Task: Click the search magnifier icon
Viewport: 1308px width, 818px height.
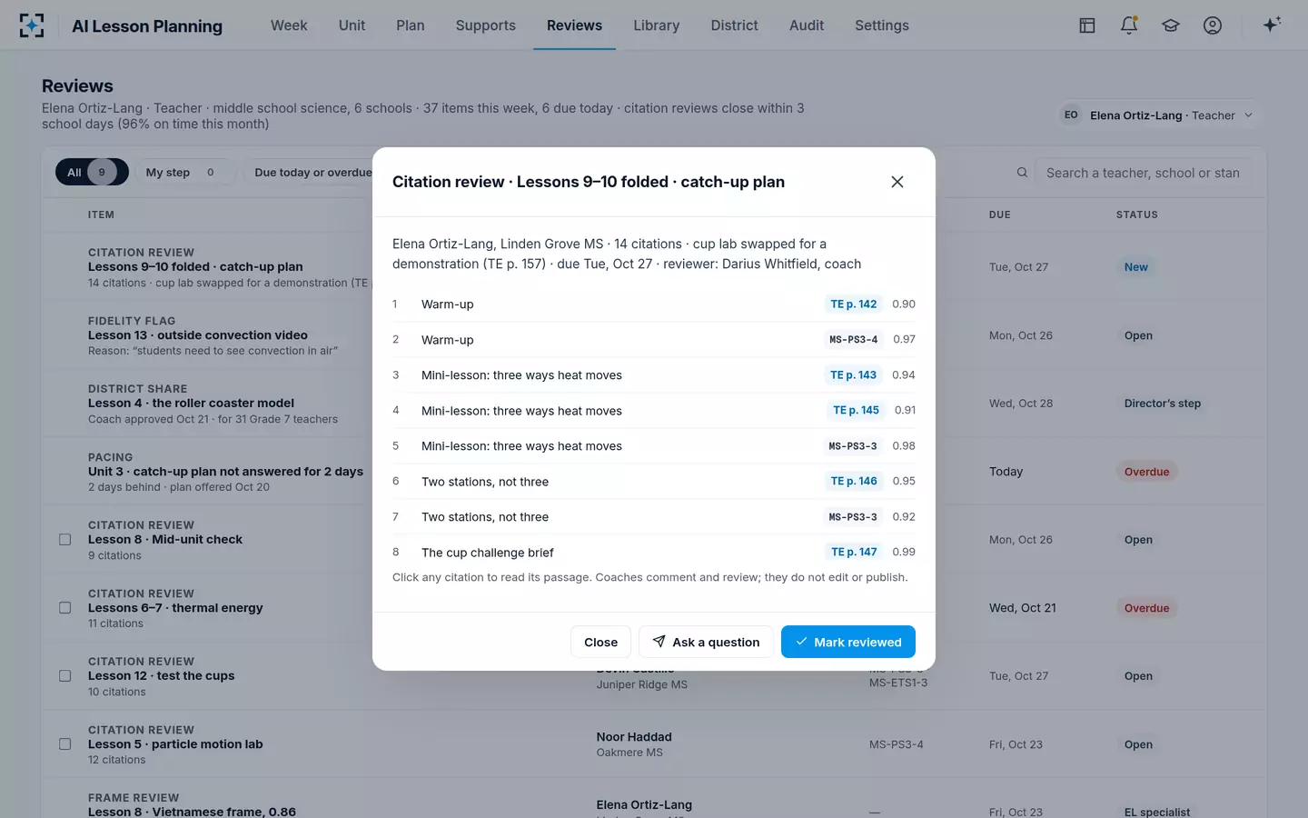Action: click(x=1022, y=173)
